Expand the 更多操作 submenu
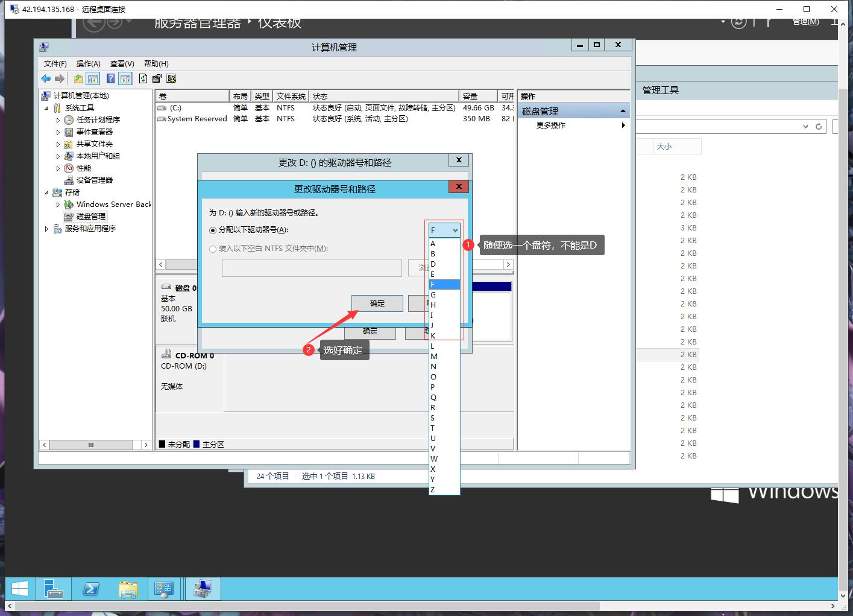Screen dimensions: 853x616 (x=624, y=125)
